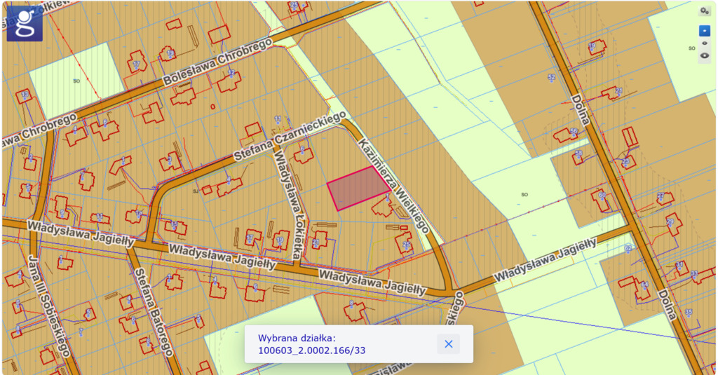Click parcel ID 100603_2.0002.166/33 text
Screen dimensions: 718x375
[311, 350]
